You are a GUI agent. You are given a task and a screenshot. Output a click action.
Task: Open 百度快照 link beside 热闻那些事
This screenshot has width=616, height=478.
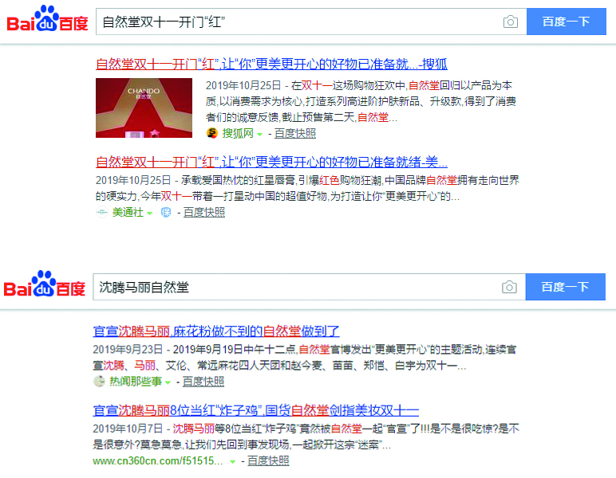203,381
